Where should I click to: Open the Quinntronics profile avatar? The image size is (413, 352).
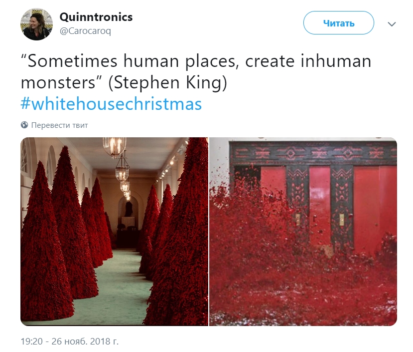tap(36, 24)
